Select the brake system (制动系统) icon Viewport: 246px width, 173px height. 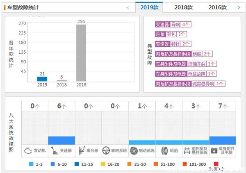134,151
